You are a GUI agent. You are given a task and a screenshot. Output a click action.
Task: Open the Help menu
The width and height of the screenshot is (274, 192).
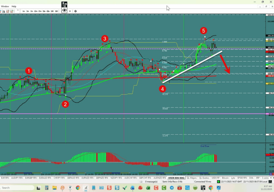(x=14, y=6)
